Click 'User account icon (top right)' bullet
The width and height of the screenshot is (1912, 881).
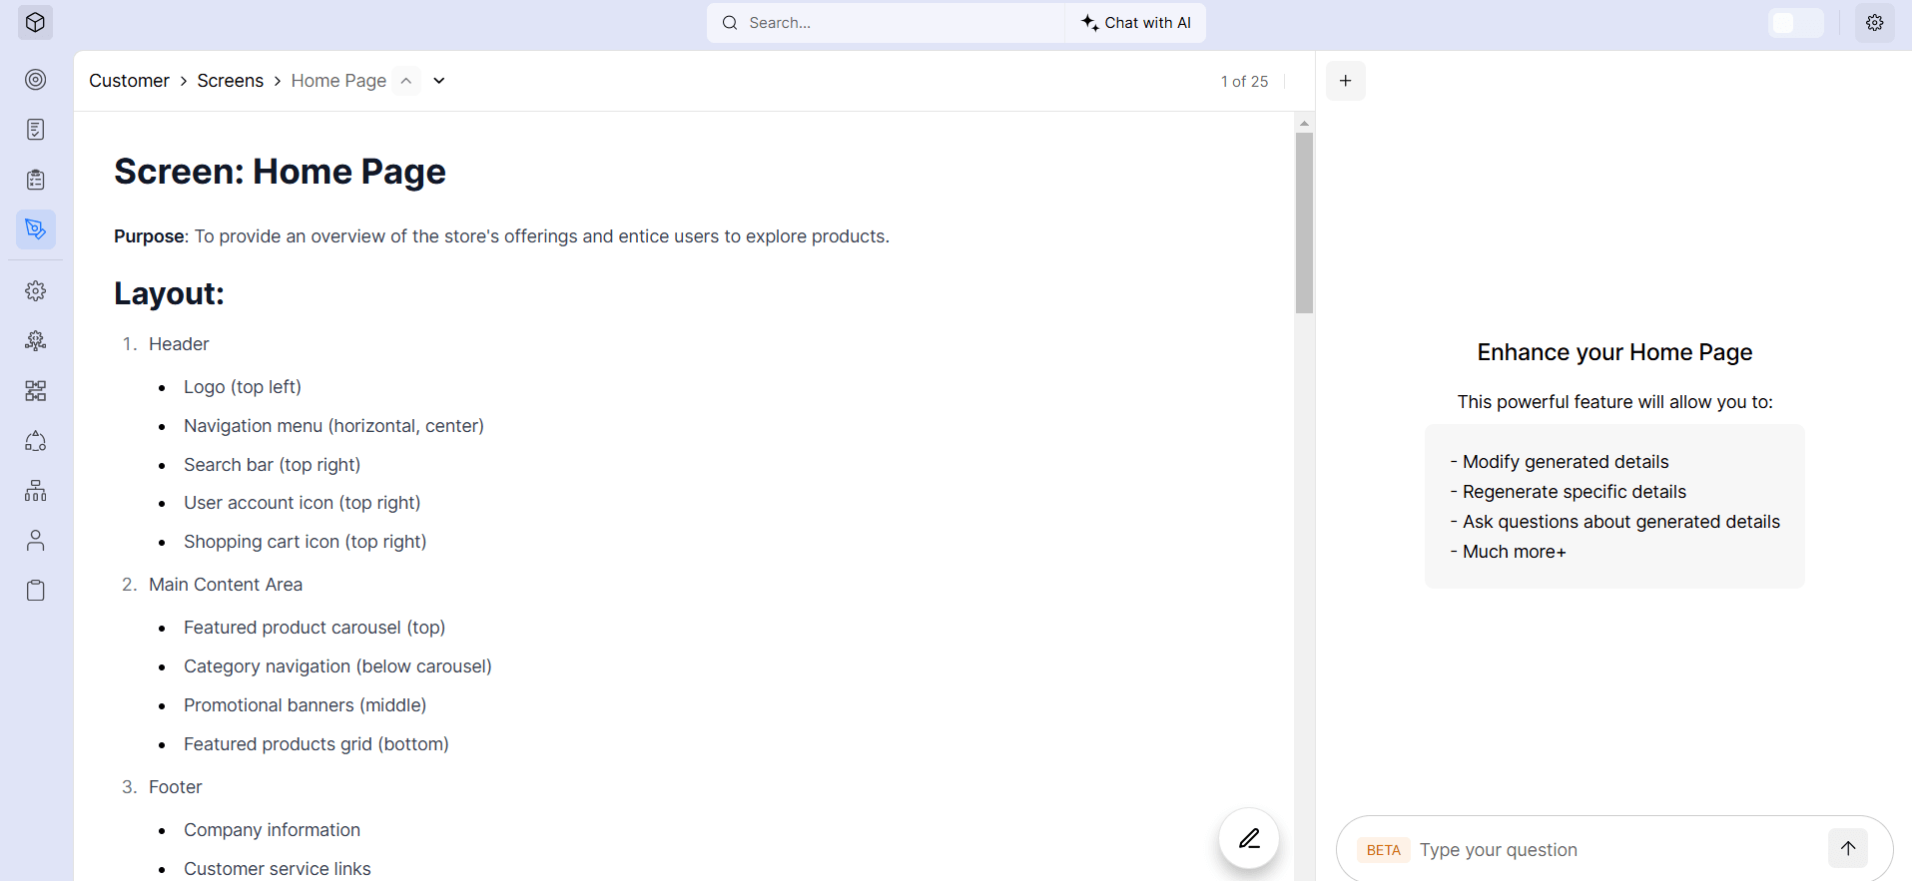coord(302,503)
